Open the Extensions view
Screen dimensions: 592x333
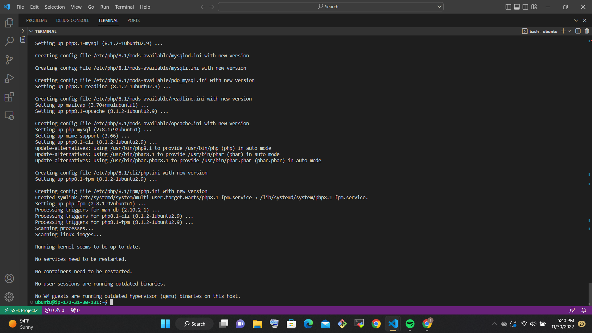[x=9, y=97]
